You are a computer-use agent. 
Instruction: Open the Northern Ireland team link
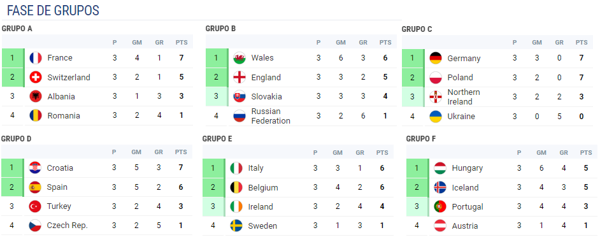click(x=464, y=97)
